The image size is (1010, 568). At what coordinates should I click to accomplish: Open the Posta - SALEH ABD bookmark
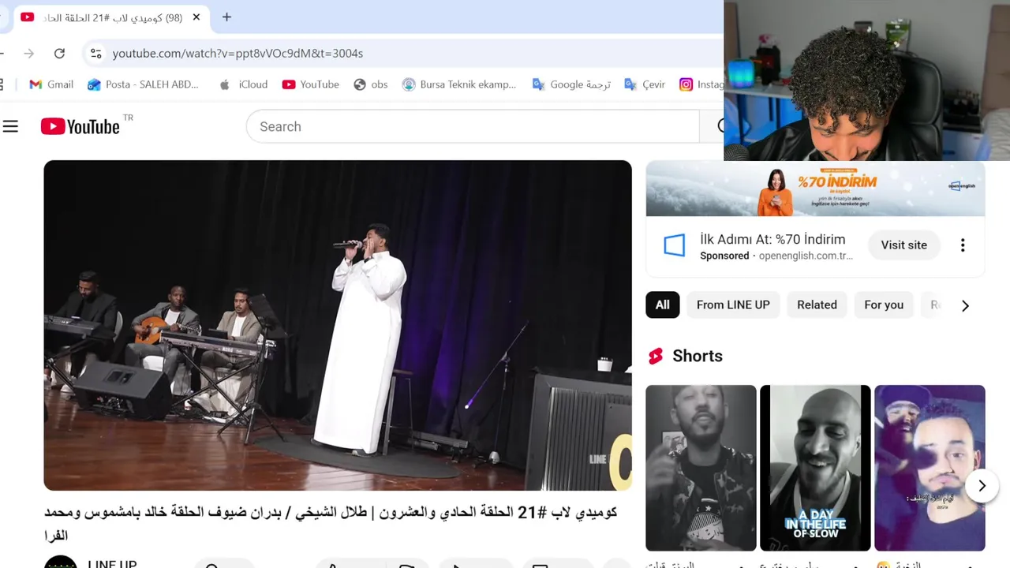click(x=143, y=84)
